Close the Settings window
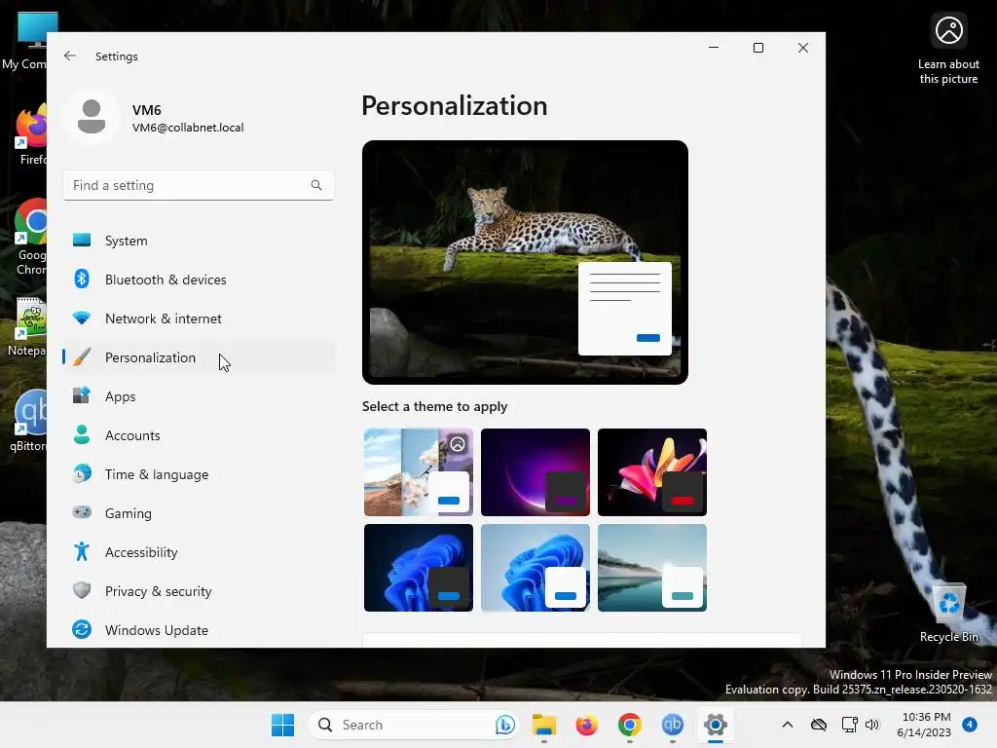Viewport: 997px width, 748px height. 803,48
